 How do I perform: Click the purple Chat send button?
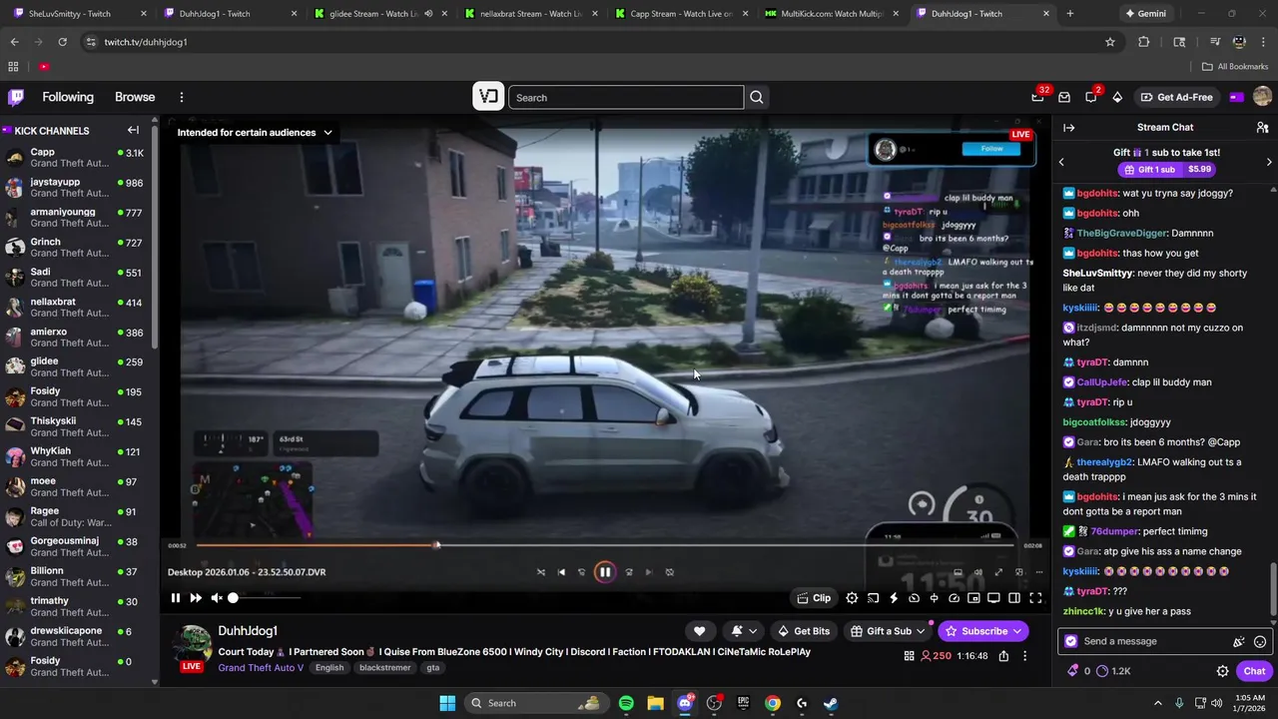point(1254,671)
